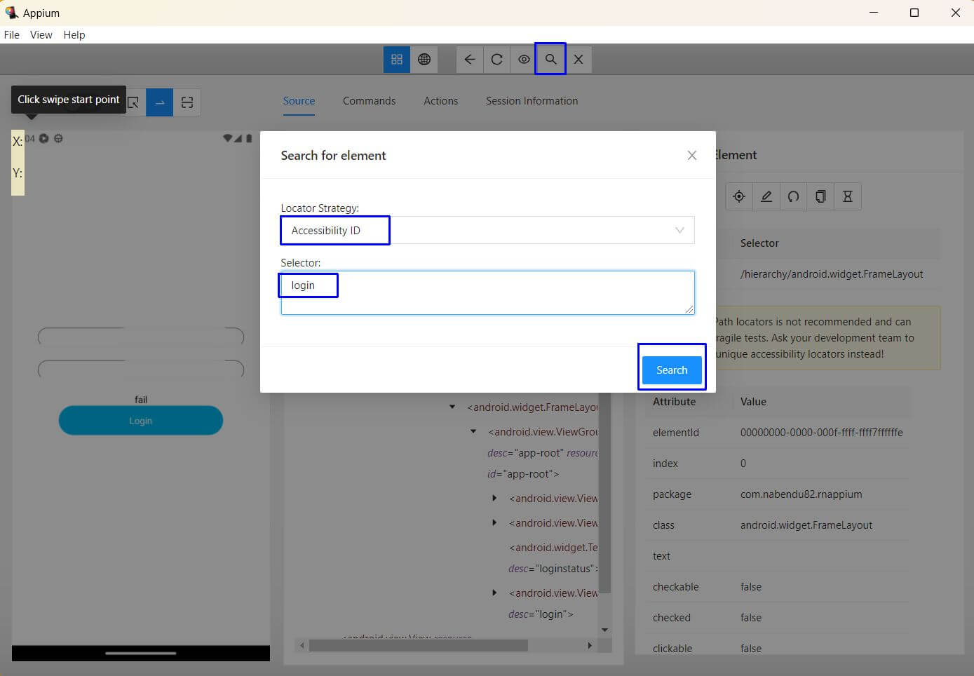Collapse the android.widget.FrameLayout tree node
Screen dimensions: 974x676
[x=452, y=407]
